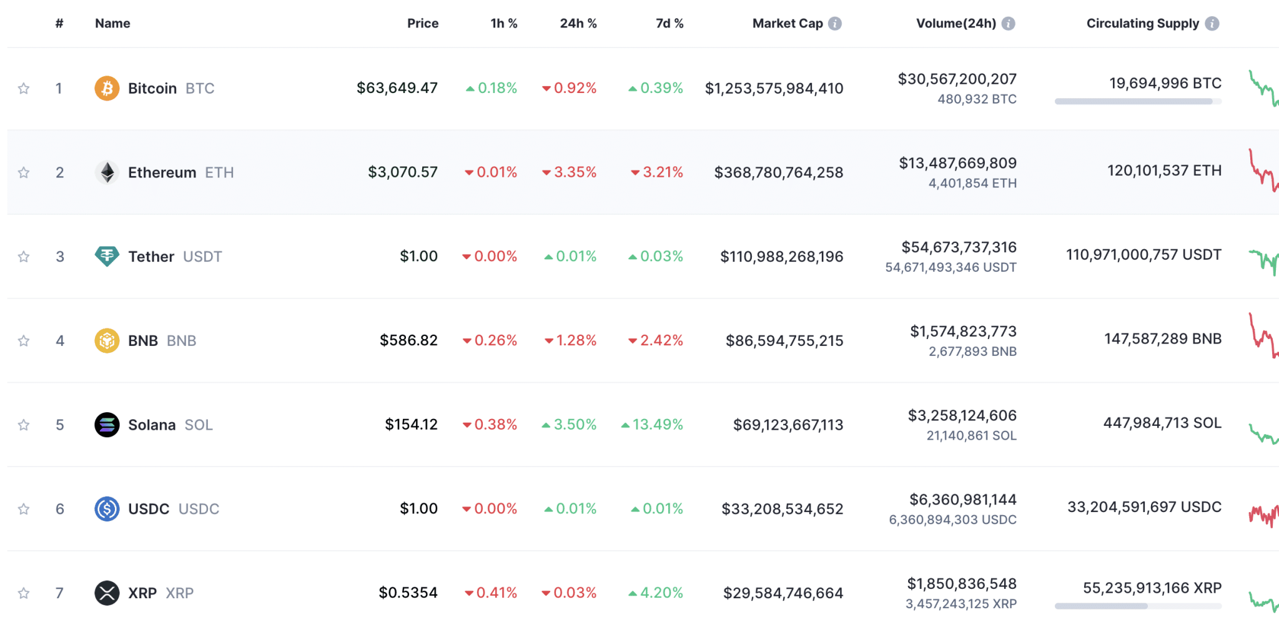Viewport: 1279px width, 627px height.
Task: Click BNB supply 147,587,289 BNB
Action: (x=1163, y=339)
